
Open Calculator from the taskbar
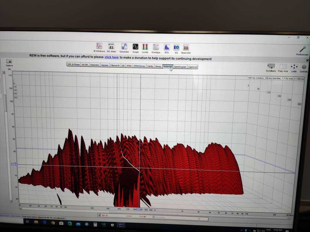point(95,224)
